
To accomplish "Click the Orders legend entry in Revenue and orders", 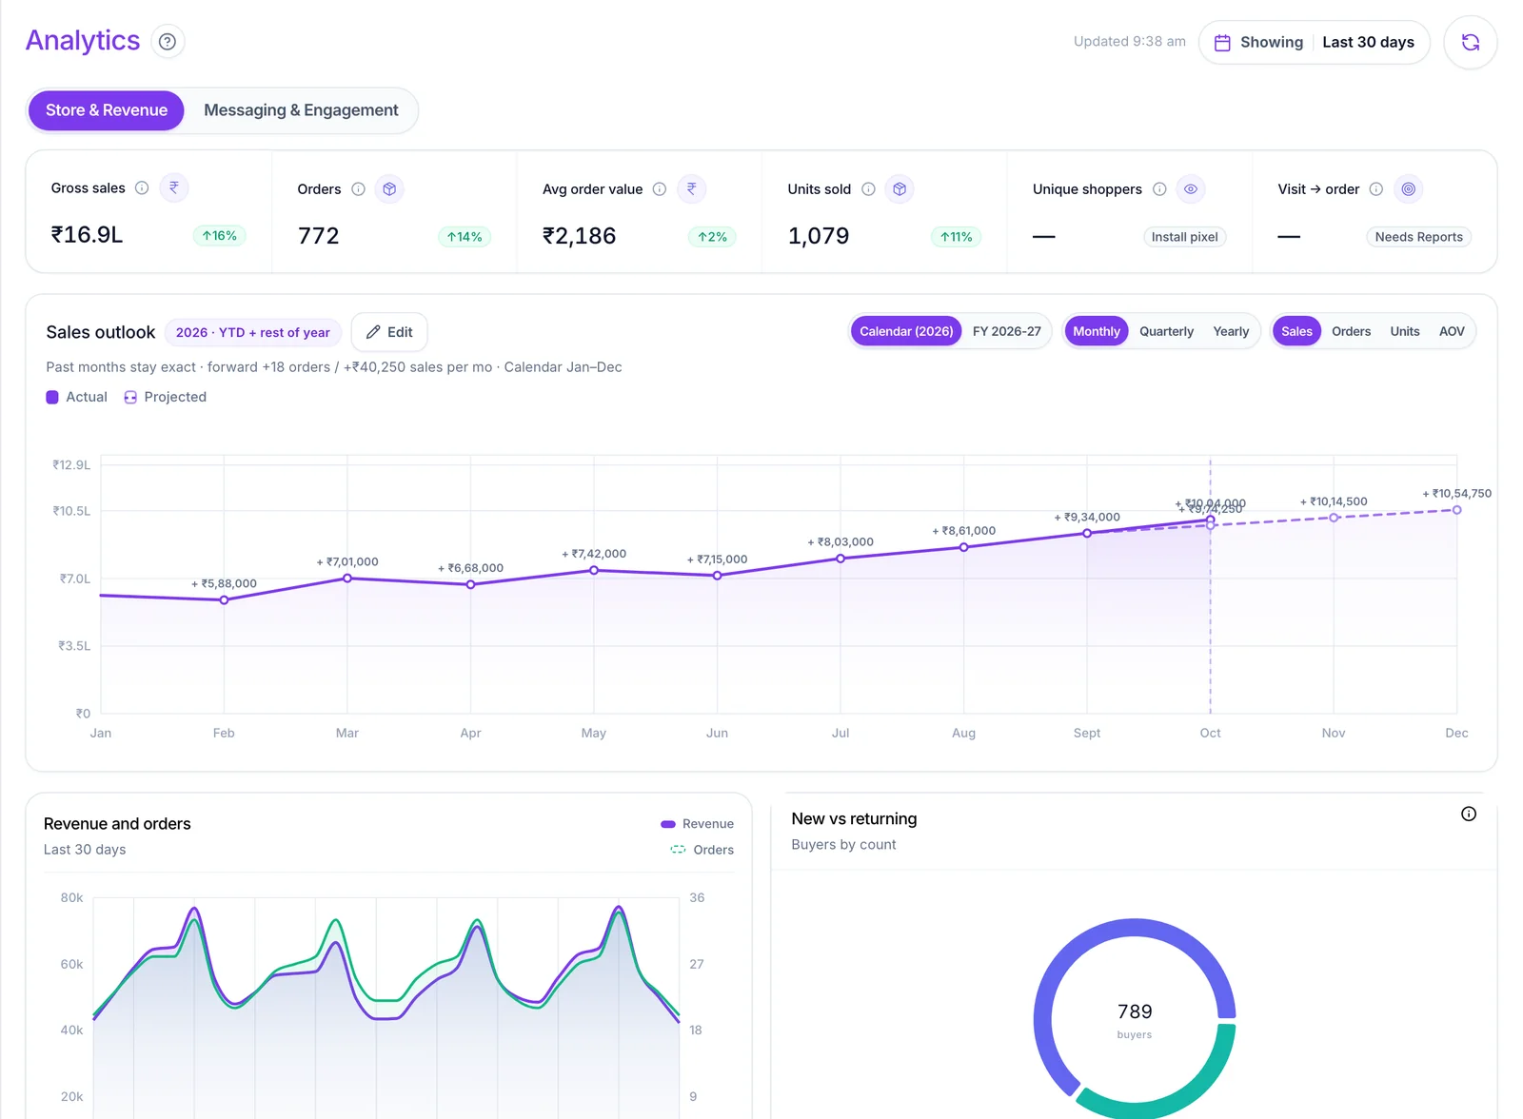I will point(702,850).
